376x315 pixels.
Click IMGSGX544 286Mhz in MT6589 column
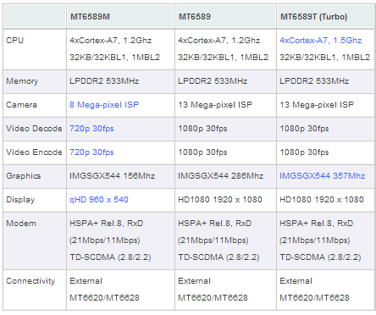pyautogui.click(x=220, y=176)
